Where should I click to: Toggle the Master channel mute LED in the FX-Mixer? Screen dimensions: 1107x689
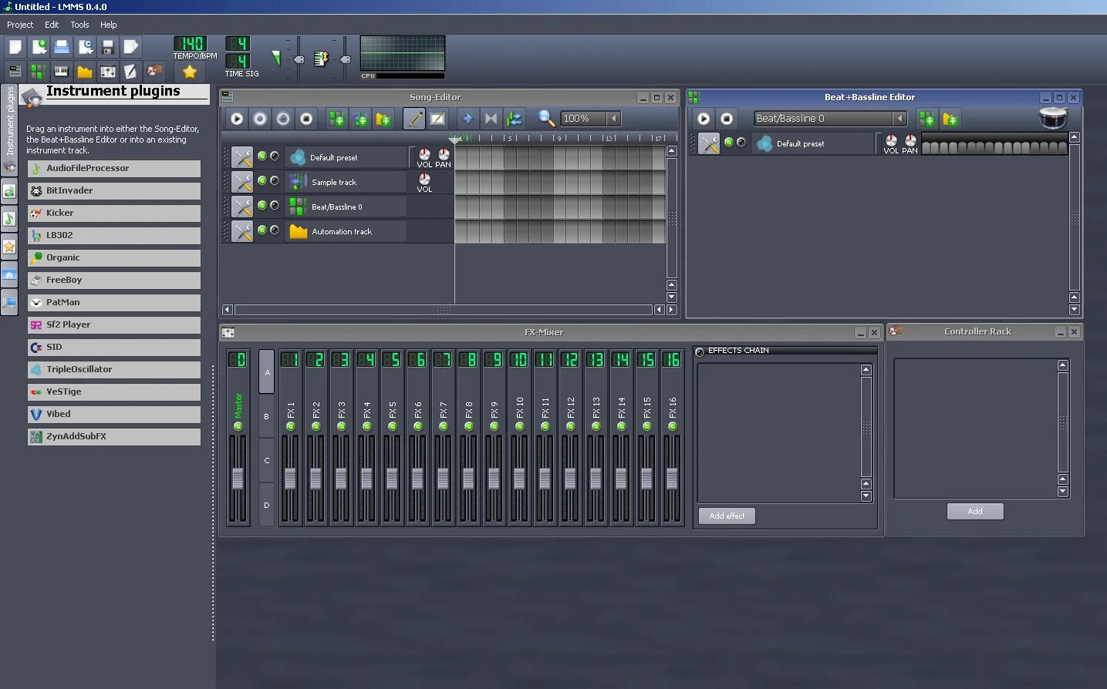(238, 426)
